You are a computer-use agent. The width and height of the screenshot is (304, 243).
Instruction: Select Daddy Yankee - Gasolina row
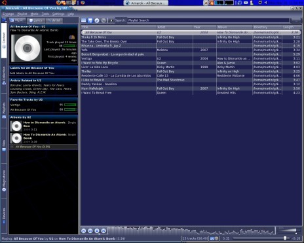click(x=191, y=84)
